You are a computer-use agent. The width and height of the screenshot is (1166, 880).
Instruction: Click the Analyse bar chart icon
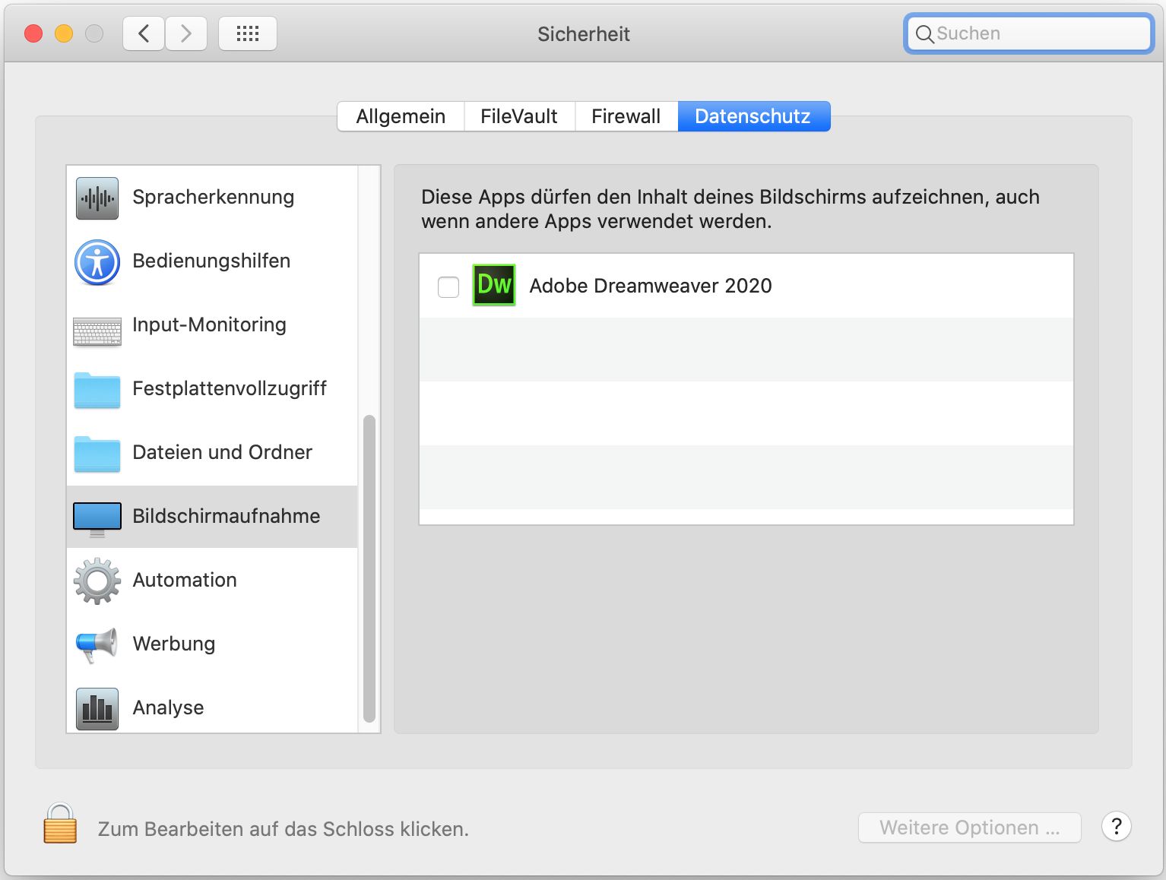pyautogui.click(x=97, y=709)
